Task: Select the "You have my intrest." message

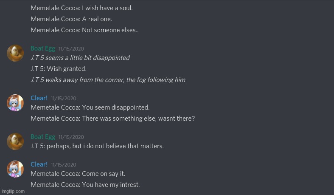Action: [85, 185]
